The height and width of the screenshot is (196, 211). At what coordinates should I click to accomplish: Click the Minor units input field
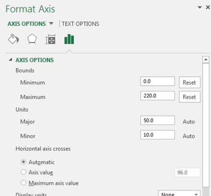pyautogui.click(x=158, y=135)
